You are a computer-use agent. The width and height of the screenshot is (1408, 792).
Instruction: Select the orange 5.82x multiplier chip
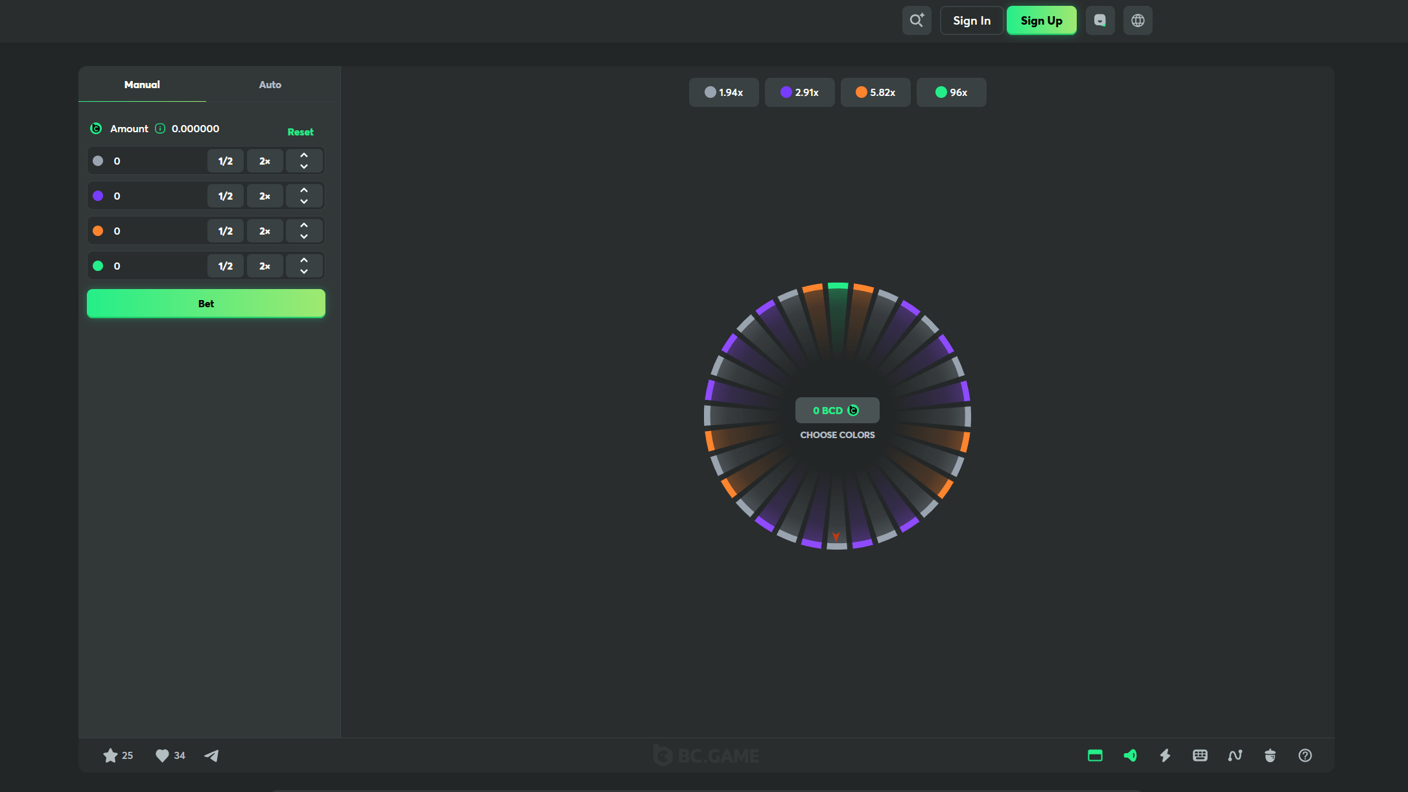point(876,92)
